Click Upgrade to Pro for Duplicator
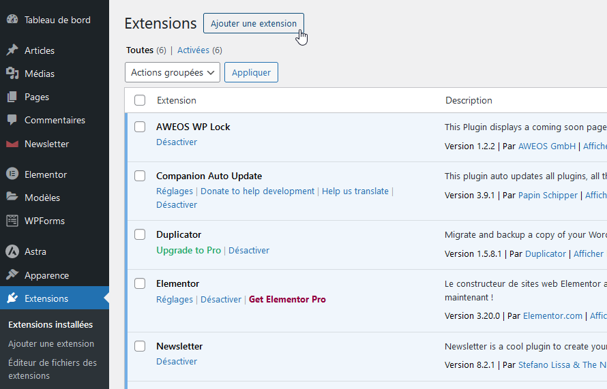Image resolution: width=607 pixels, height=389 pixels. pyautogui.click(x=188, y=250)
